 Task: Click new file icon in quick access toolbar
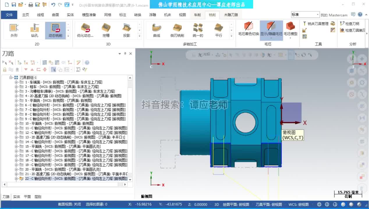(x=6, y=5)
